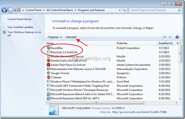The image size is (185, 119).
Task: Click the vertical scrollbar down arrow
Action: coord(181,99)
